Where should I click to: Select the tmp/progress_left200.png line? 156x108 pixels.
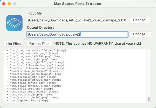[x=35, y=56]
